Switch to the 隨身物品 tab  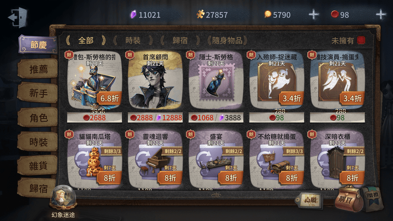point(227,40)
